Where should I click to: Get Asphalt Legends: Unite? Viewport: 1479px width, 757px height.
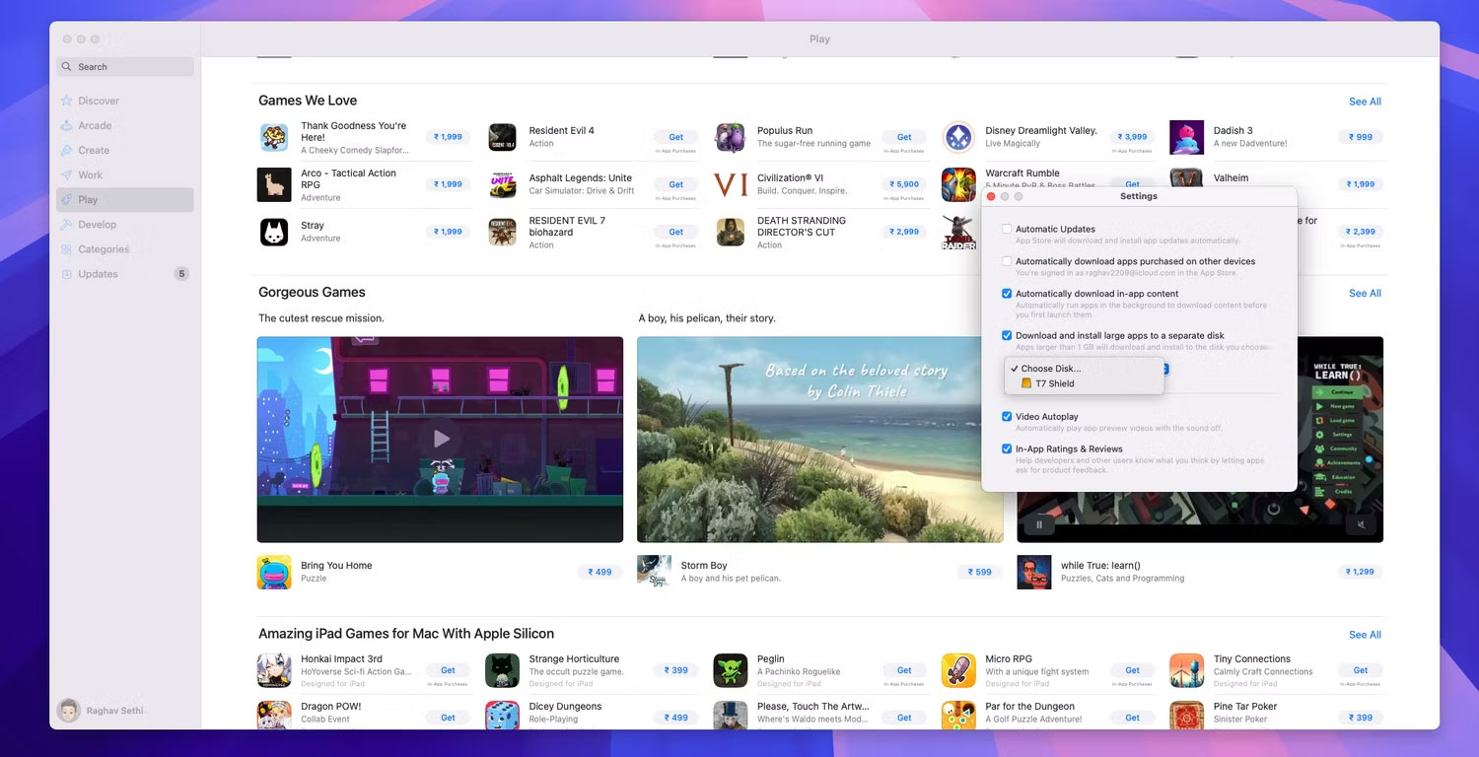[676, 184]
